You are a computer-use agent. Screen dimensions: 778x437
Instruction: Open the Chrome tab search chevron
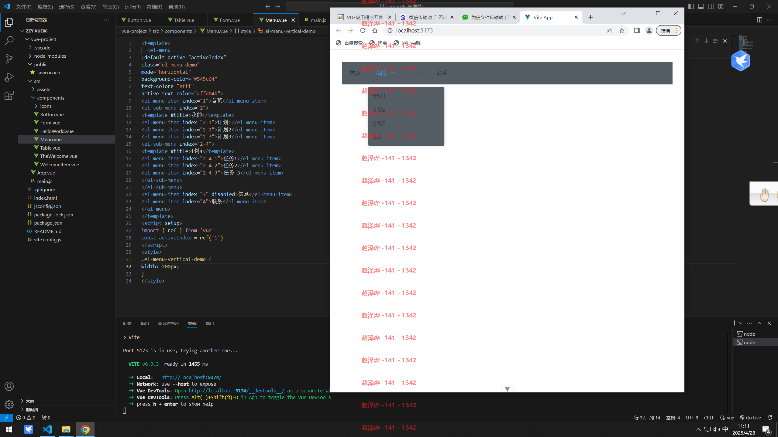point(624,13)
